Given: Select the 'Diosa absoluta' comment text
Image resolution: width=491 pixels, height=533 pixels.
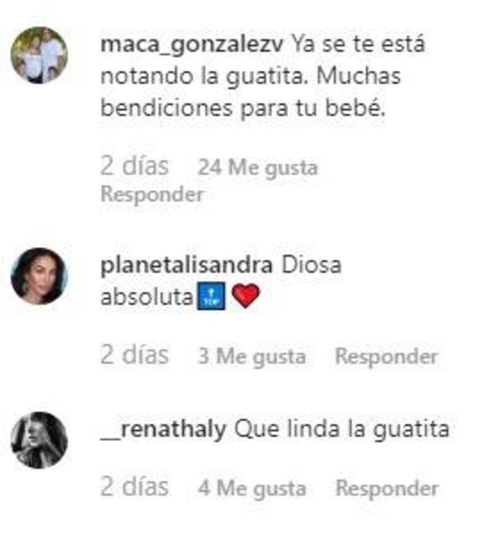Looking at the screenshot, I should [221, 282].
